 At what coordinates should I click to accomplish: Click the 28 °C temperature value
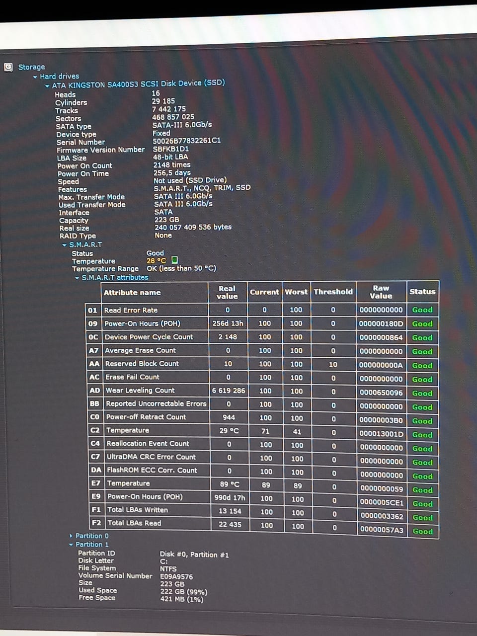156,260
